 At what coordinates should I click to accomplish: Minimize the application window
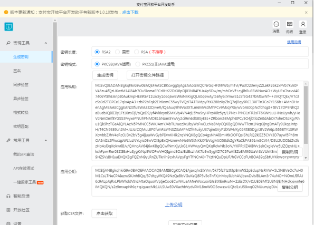tap(279, 3)
